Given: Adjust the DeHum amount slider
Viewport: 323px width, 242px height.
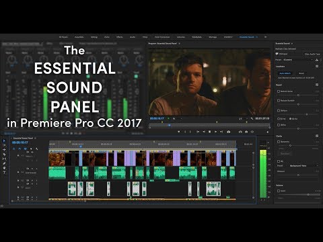Looking at the screenshot, I should [307, 114].
